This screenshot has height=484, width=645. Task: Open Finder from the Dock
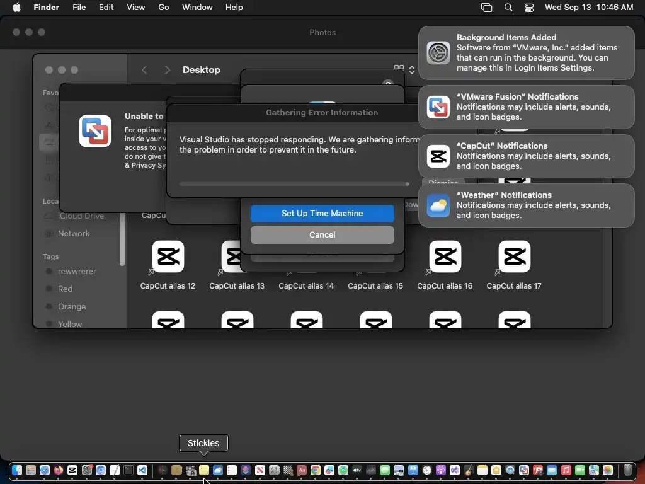pyautogui.click(x=17, y=470)
